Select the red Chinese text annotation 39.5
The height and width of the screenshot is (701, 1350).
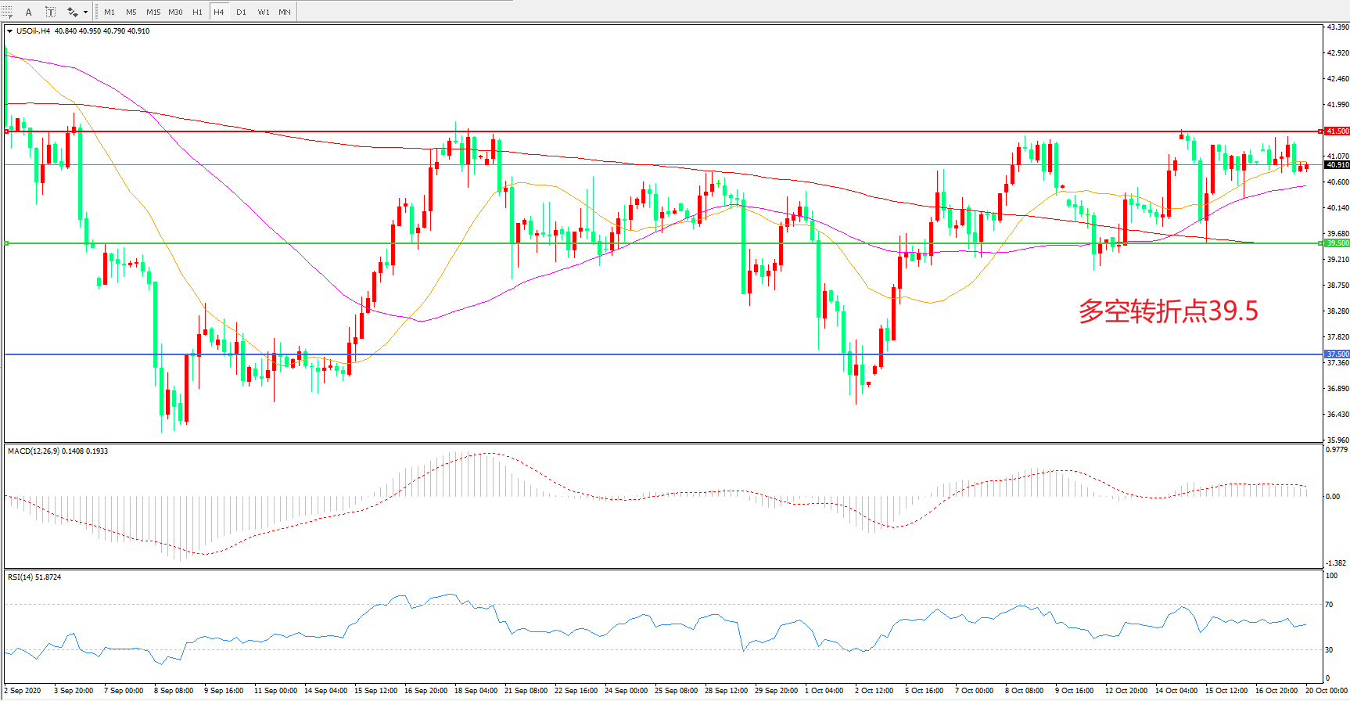pos(1168,311)
